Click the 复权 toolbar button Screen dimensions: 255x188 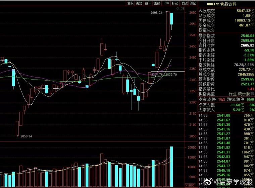[130, 3]
